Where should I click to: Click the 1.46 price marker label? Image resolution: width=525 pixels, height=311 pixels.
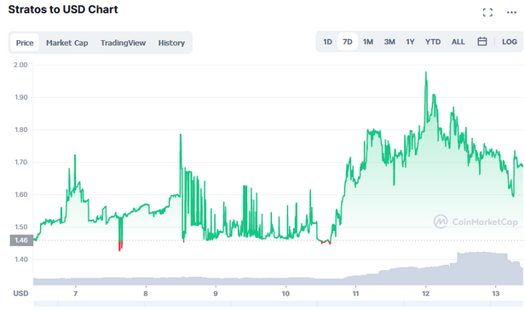tap(21, 240)
